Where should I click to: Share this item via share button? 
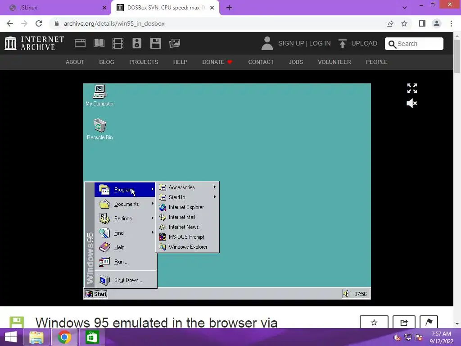point(404,323)
